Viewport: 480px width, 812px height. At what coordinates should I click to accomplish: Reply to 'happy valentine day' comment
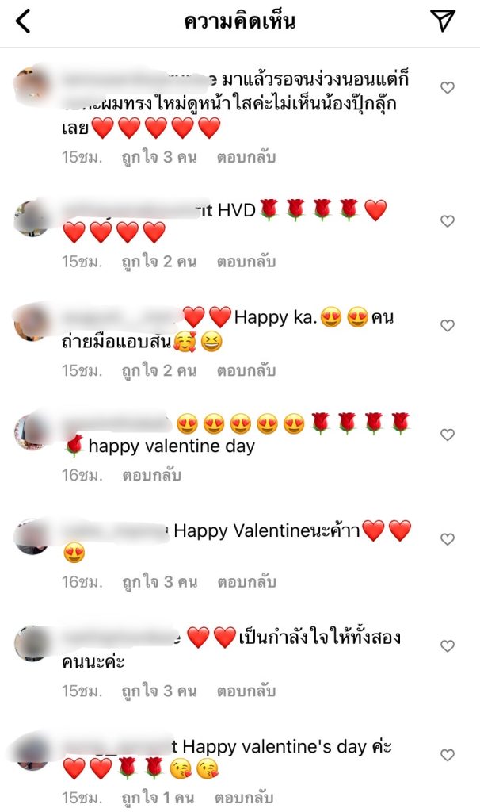151,475
